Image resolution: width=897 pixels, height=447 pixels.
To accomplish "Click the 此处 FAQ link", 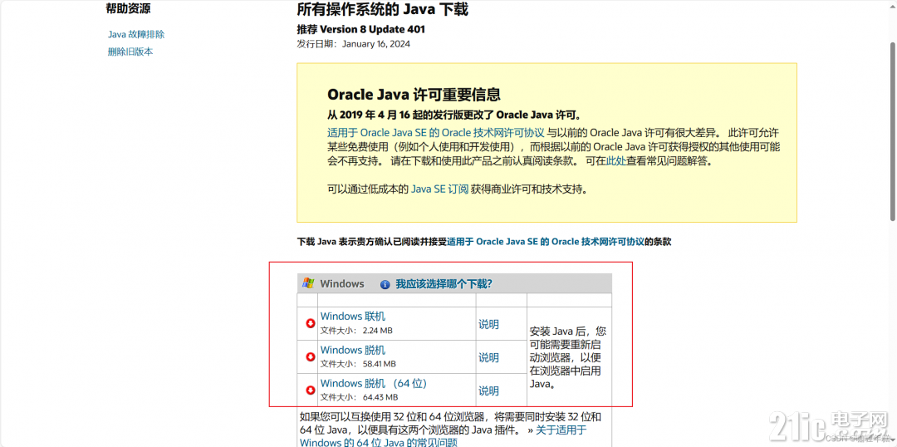I will pyautogui.click(x=616, y=161).
